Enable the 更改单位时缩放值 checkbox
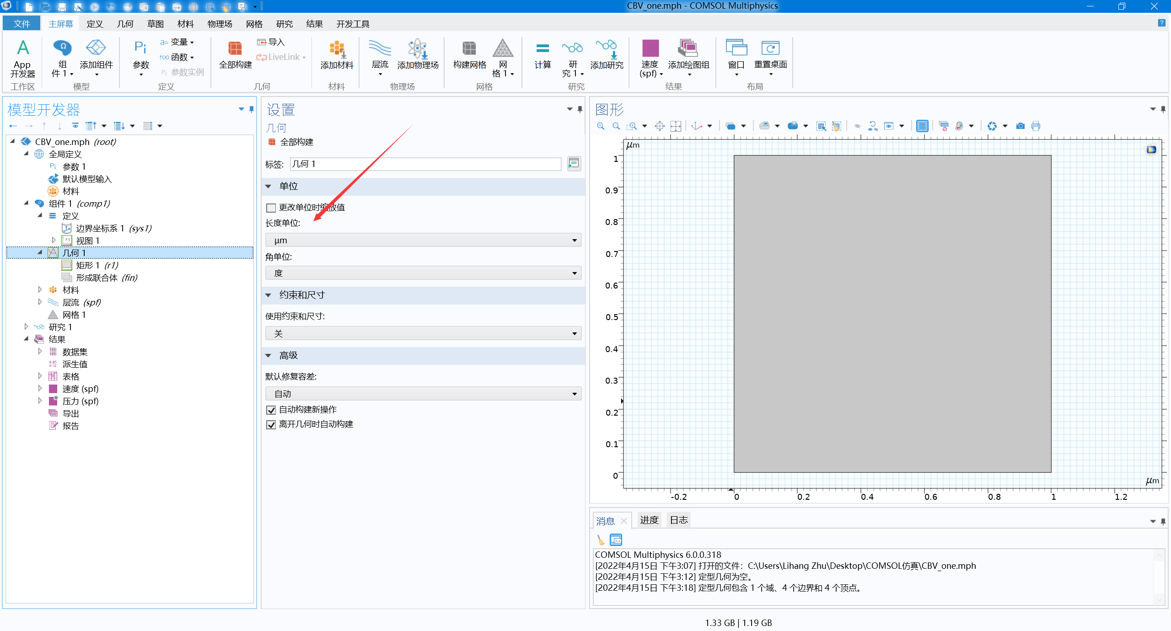Image resolution: width=1171 pixels, height=631 pixels. pos(270,208)
